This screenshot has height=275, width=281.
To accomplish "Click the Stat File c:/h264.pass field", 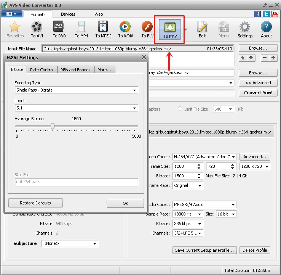I will click(77, 182).
